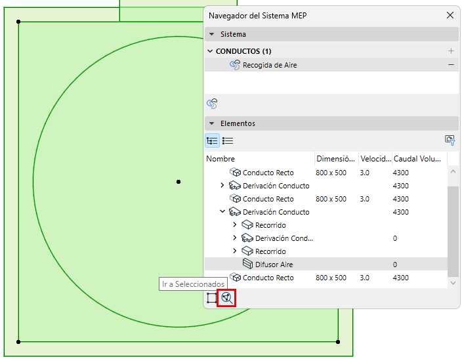The width and height of the screenshot is (462, 361).
Task: Click the last Conducto Recto 800 x 500 dimension
Action: (331, 278)
